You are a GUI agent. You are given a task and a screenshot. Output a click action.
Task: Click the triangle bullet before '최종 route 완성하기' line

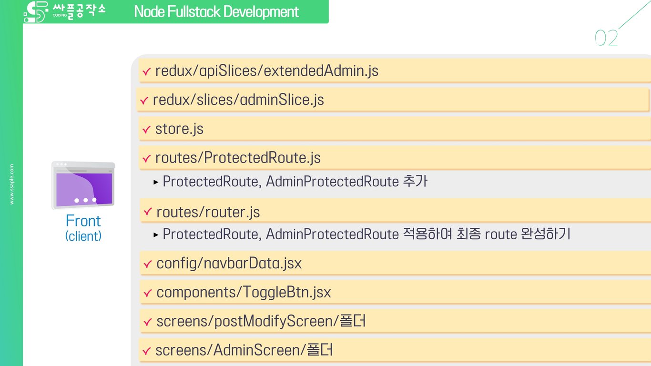156,234
